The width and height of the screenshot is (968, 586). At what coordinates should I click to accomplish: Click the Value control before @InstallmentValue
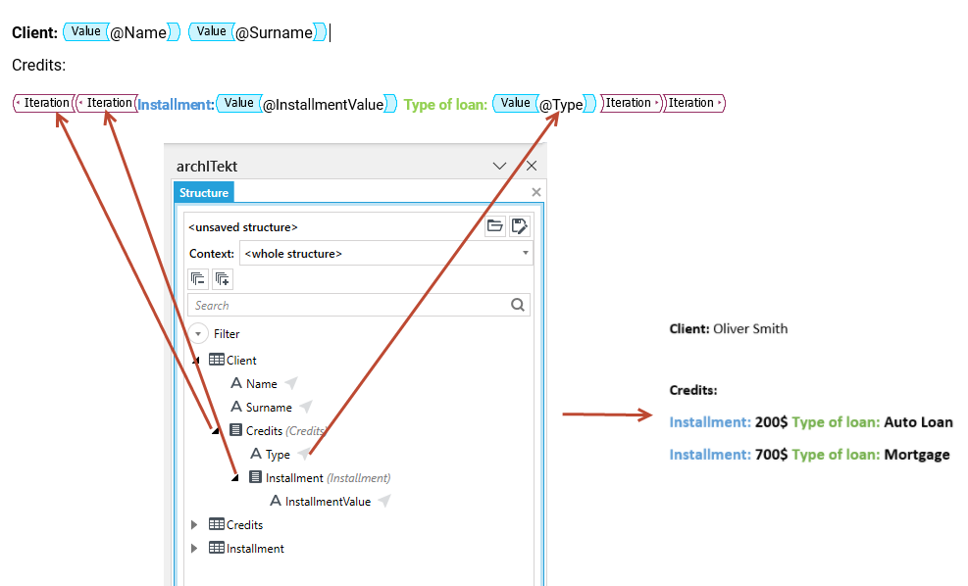coord(239,103)
